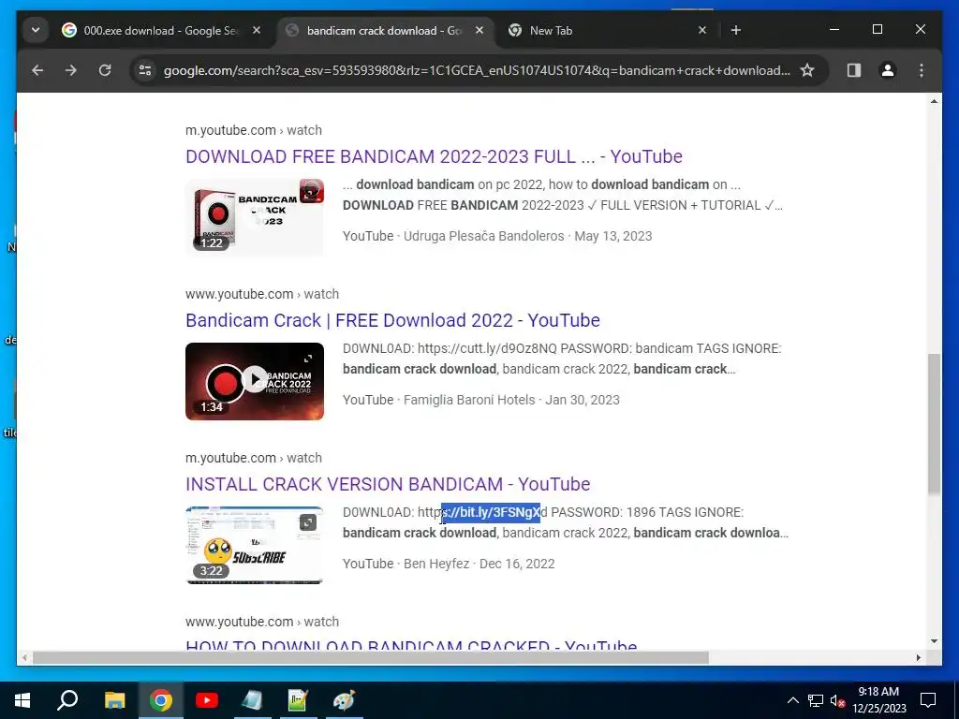Click the Udruga Plesača Bandoleros source text
This screenshot has height=719, width=959.
coord(484,236)
